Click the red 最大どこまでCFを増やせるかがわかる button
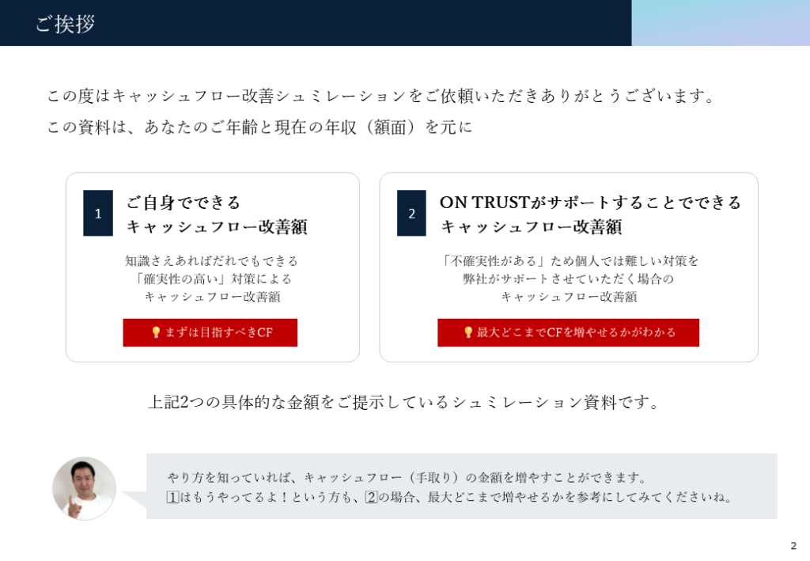 [x=568, y=332]
